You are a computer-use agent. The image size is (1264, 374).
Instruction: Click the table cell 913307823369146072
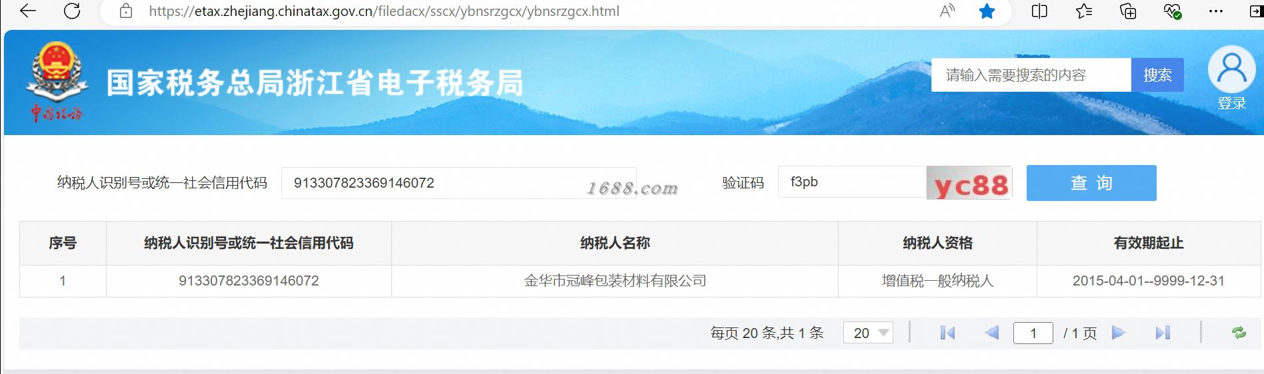tap(249, 281)
